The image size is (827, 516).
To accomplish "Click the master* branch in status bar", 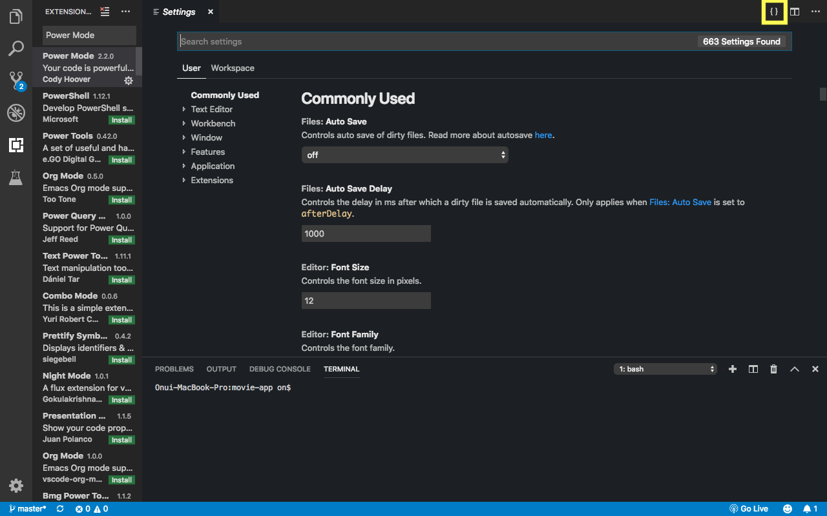I will [27, 509].
